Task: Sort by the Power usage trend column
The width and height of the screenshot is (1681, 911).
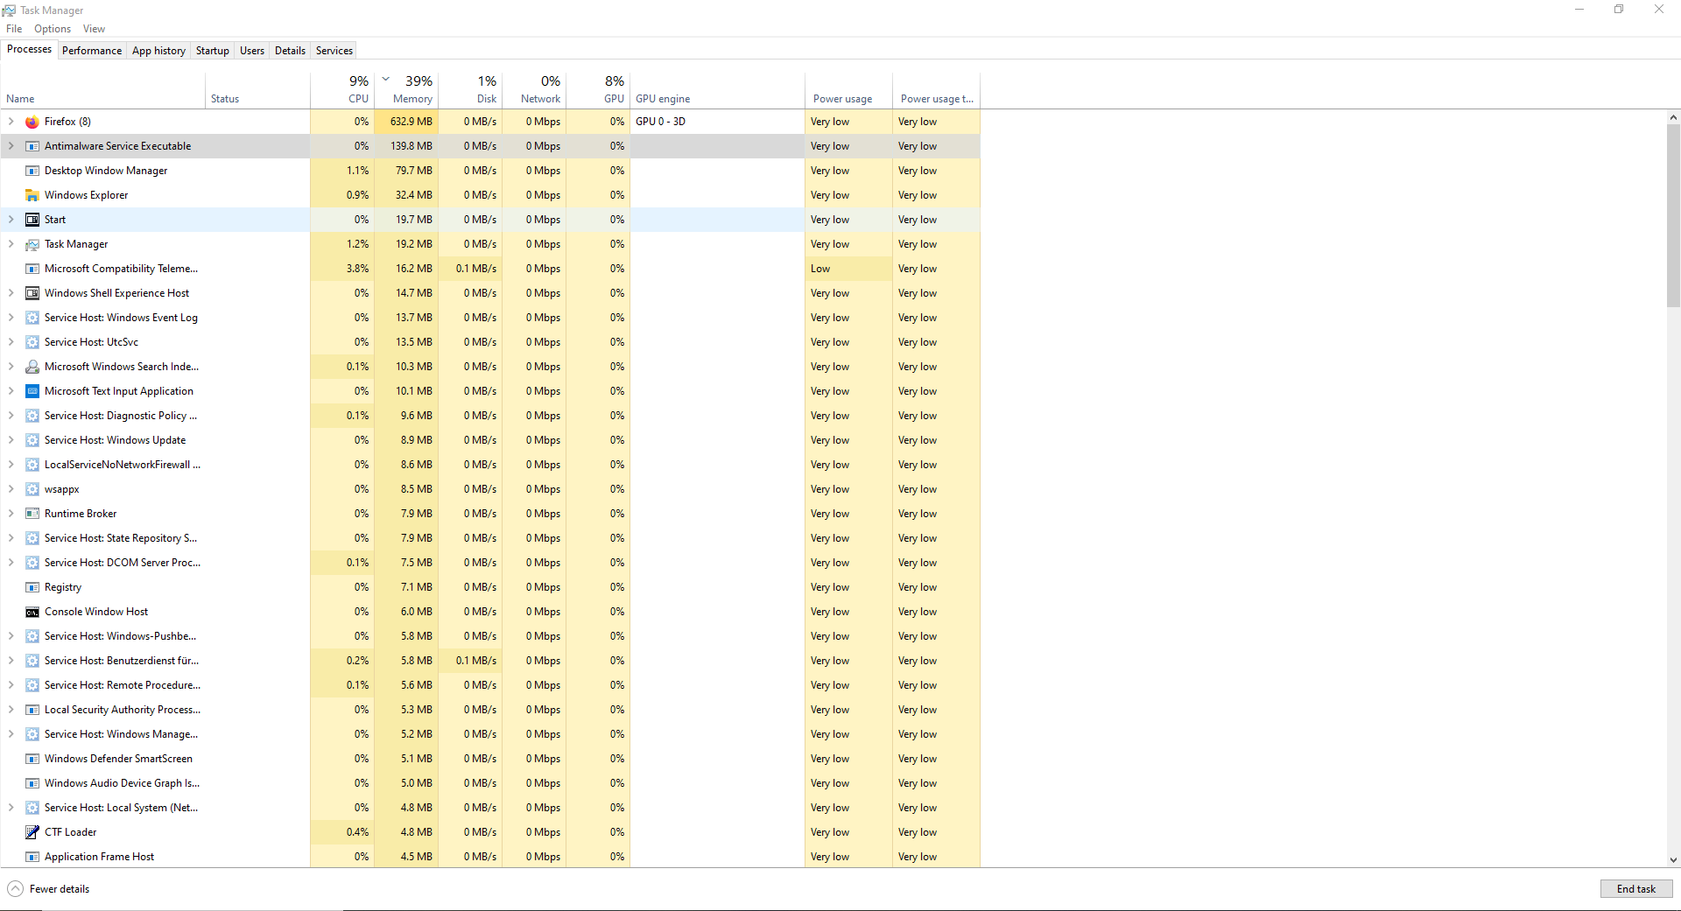Action: 936,90
